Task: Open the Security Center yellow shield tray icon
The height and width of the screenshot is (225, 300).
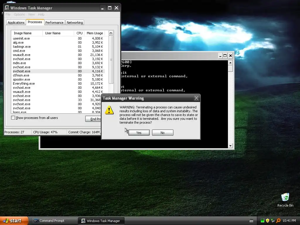Action: (267, 221)
